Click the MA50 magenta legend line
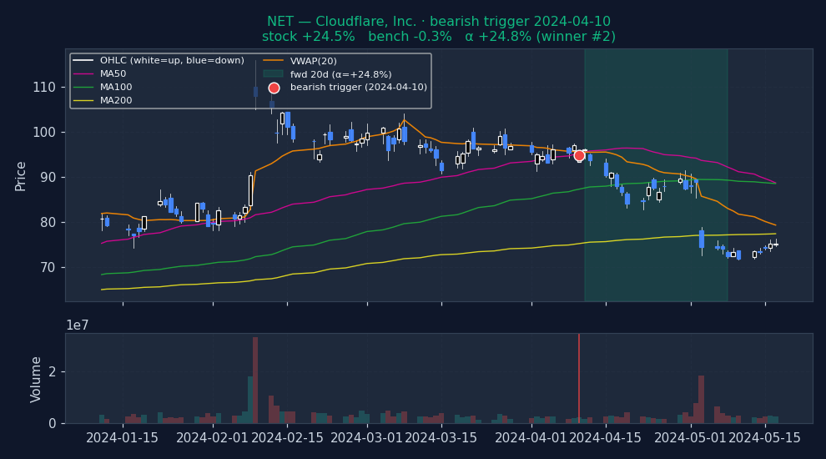The height and width of the screenshot is (459, 826). pos(83,74)
